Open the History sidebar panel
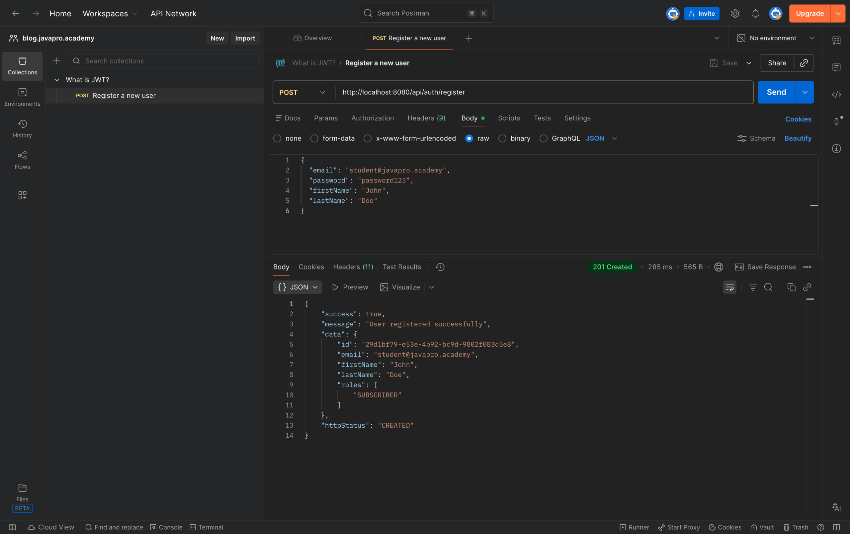The image size is (850, 534). click(x=22, y=128)
